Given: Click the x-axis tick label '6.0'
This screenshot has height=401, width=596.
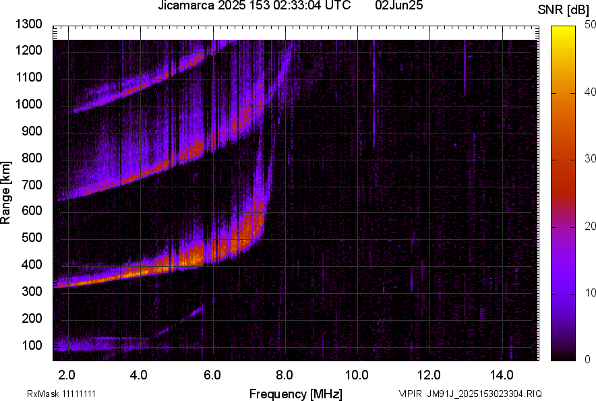Looking at the screenshot, I should click(212, 375).
